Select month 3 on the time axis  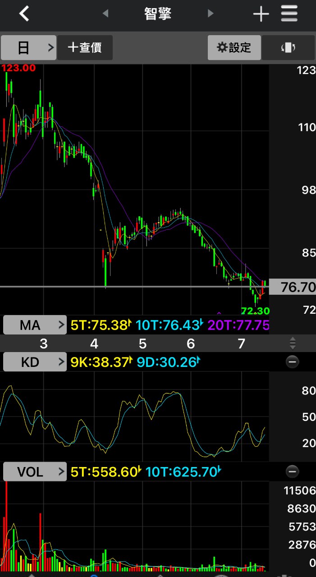(43, 344)
